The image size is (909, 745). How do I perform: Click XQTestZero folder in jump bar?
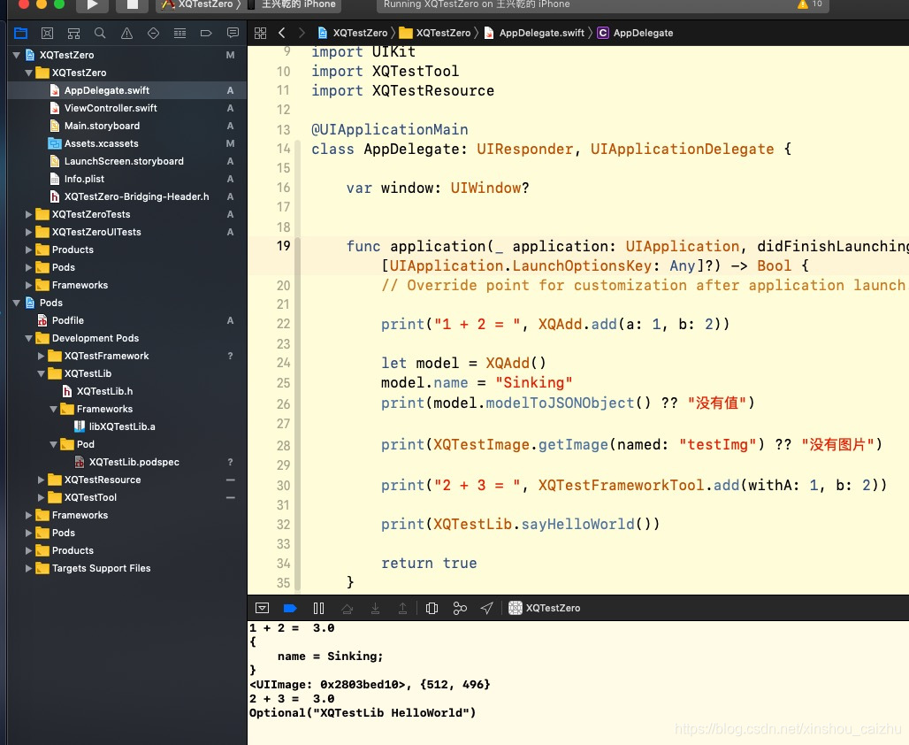pos(435,33)
